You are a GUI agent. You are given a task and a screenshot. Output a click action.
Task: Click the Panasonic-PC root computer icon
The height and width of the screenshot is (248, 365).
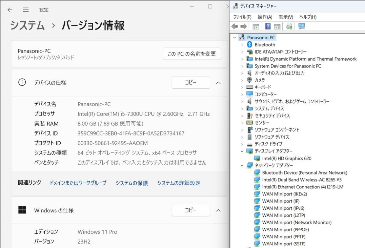click(242, 37)
